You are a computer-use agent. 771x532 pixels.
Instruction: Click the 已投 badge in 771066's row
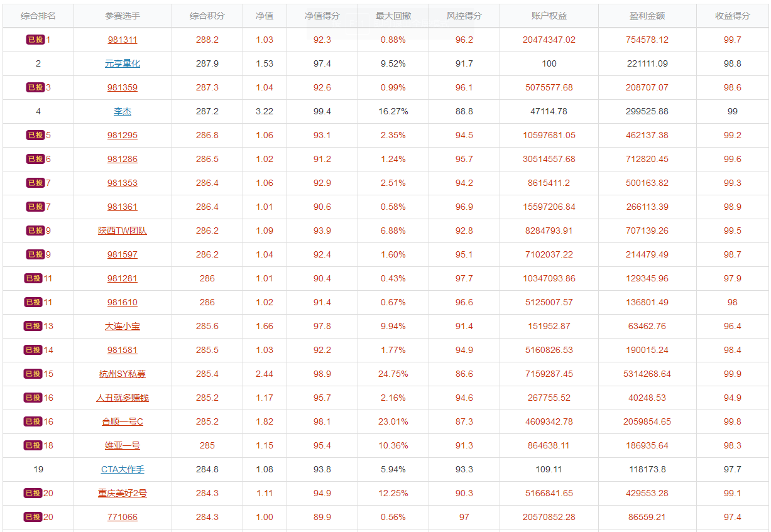click(x=33, y=517)
